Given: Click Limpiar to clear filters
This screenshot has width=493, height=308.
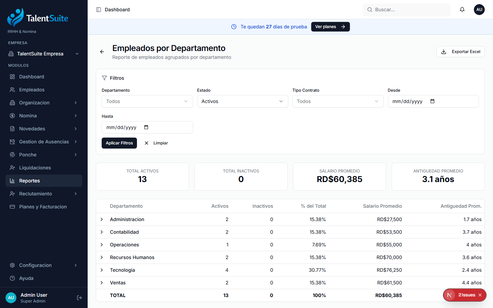Looking at the screenshot, I should (x=156, y=143).
